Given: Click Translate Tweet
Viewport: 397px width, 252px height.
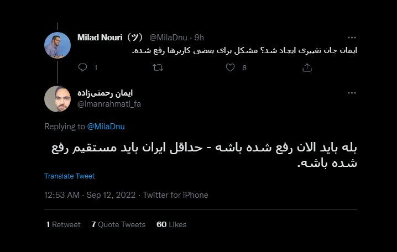Looking at the screenshot, I should click(70, 176).
